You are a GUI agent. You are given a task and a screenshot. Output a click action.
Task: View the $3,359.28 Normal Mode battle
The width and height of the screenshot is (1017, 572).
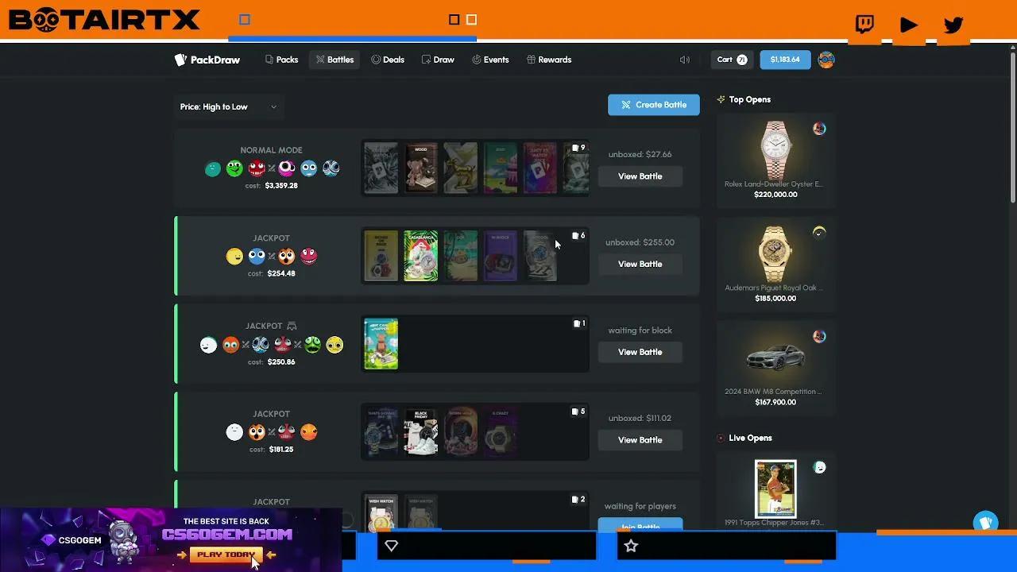[640, 176]
